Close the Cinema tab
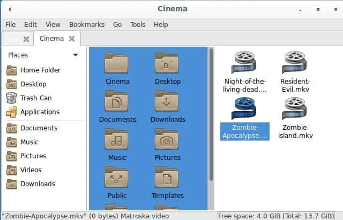 click(72, 39)
